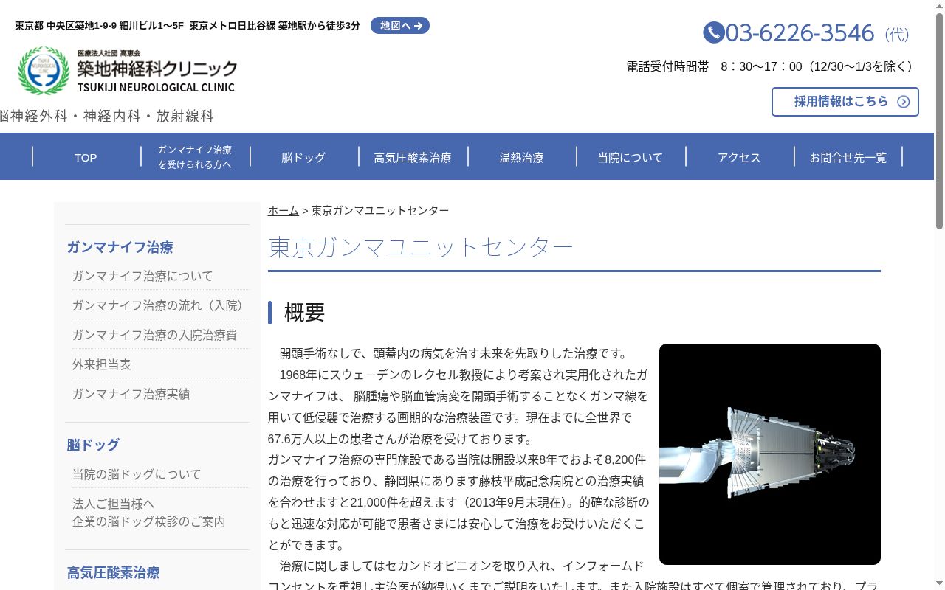Open 高気圧酸素治療 sidebar heading
945x590 pixels.
click(x=114, y=572)
